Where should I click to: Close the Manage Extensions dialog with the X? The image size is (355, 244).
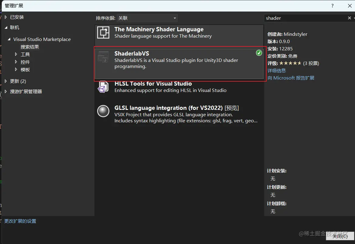(x=350, y=6)
